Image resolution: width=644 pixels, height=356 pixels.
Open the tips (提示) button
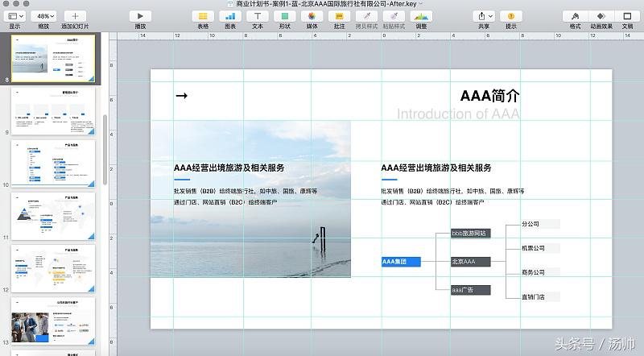click(511, 16)
